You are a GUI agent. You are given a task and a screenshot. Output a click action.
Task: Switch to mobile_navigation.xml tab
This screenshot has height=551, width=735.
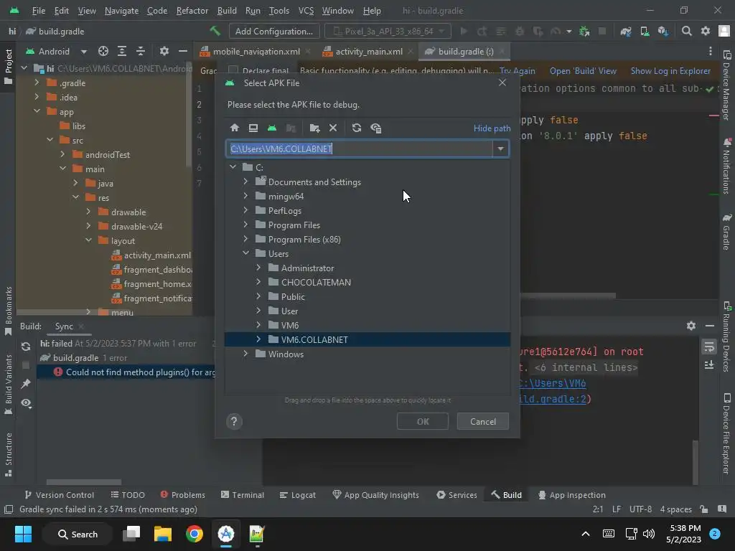pyautogui.click(x=256, y=52)
